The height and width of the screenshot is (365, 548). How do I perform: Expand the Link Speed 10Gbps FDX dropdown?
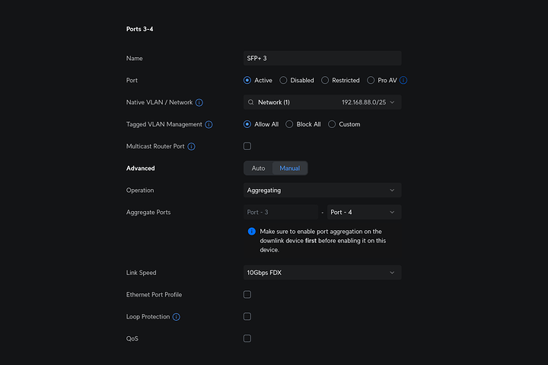coord(321,273)
